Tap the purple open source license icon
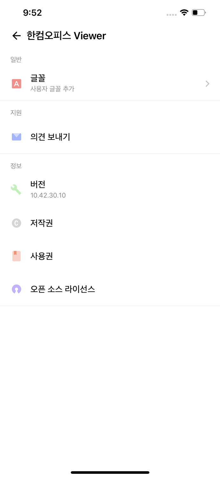This screenshot has width=220, height=478. pyautogui.click(x=16, y=289)
